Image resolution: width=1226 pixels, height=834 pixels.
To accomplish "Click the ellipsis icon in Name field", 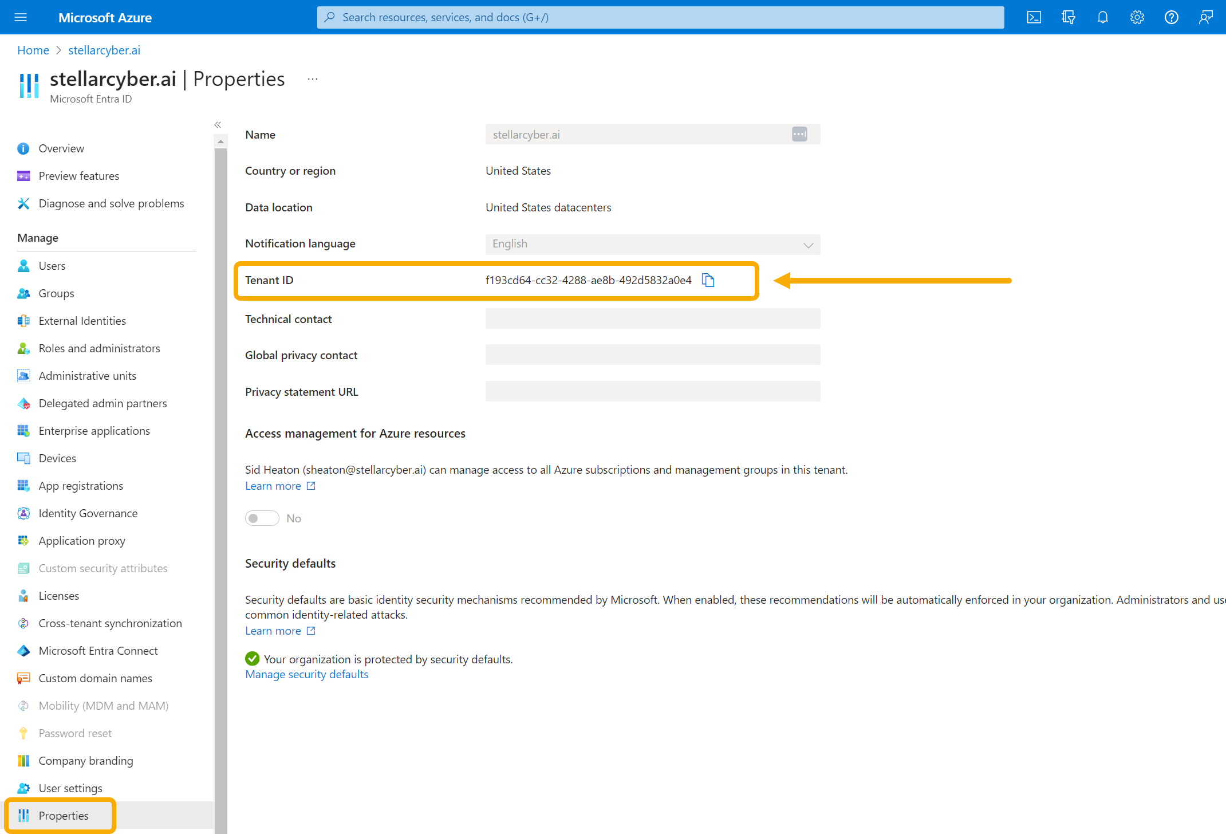I will click(799, 134).
